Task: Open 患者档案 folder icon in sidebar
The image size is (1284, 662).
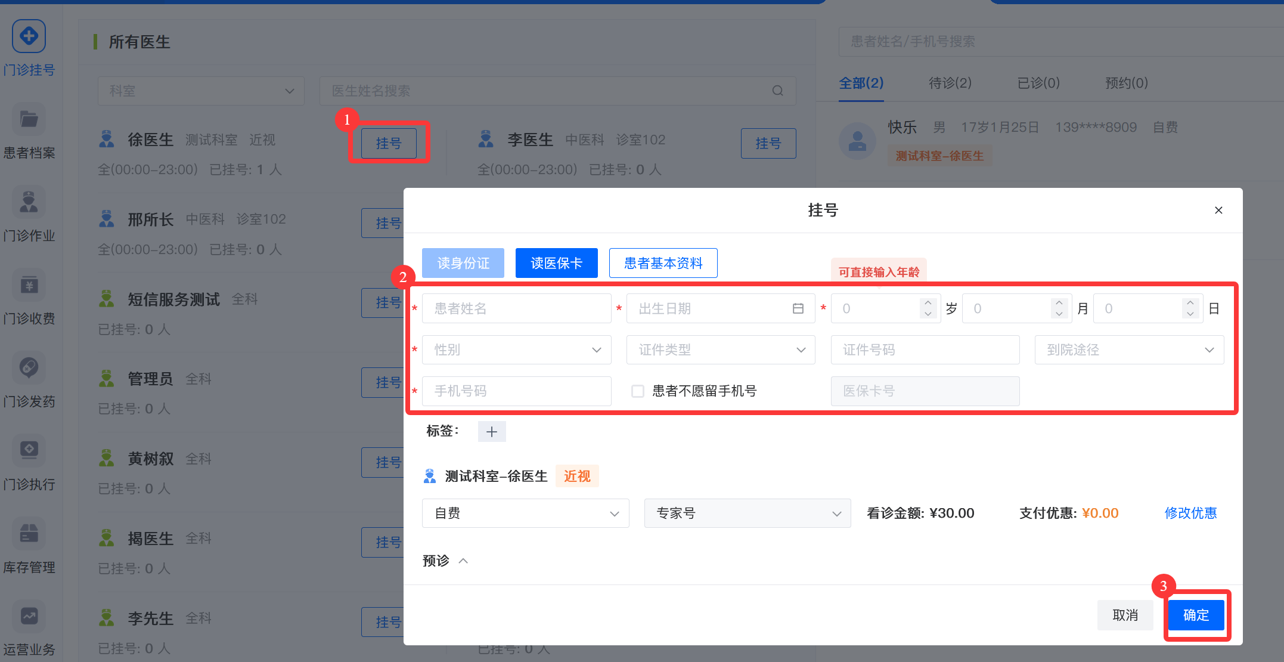Action: [29, 119]
